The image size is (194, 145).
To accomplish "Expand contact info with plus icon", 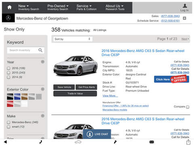I will [184, 18].
